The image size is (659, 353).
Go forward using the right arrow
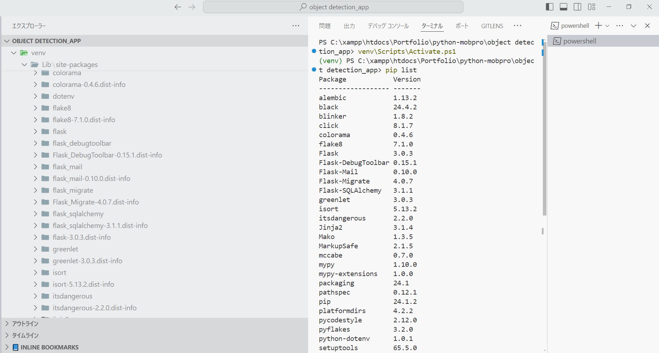coord(192,7)
